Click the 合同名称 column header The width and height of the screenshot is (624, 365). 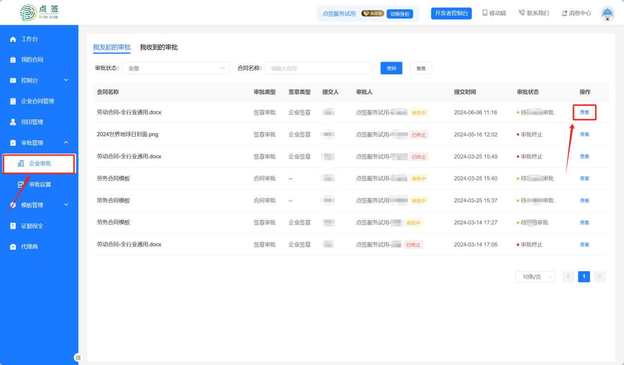pos(108,92)
